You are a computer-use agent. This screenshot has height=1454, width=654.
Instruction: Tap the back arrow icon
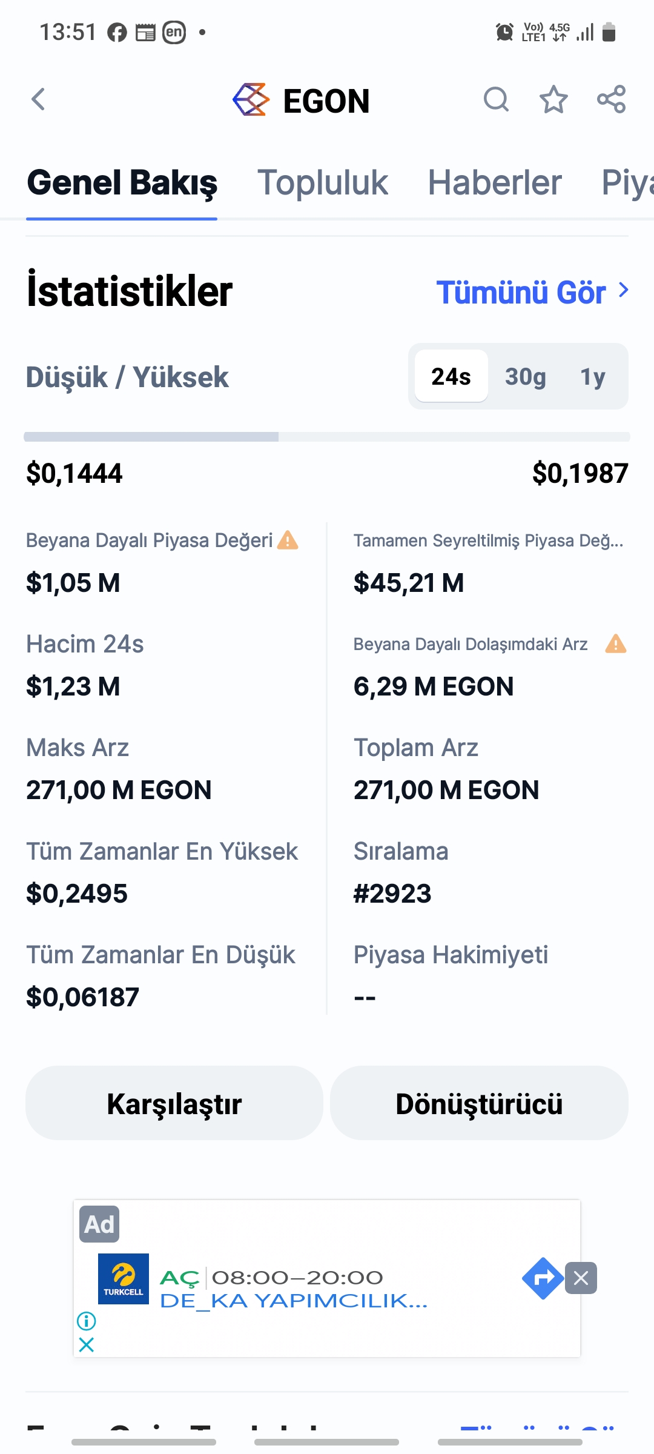38,99
